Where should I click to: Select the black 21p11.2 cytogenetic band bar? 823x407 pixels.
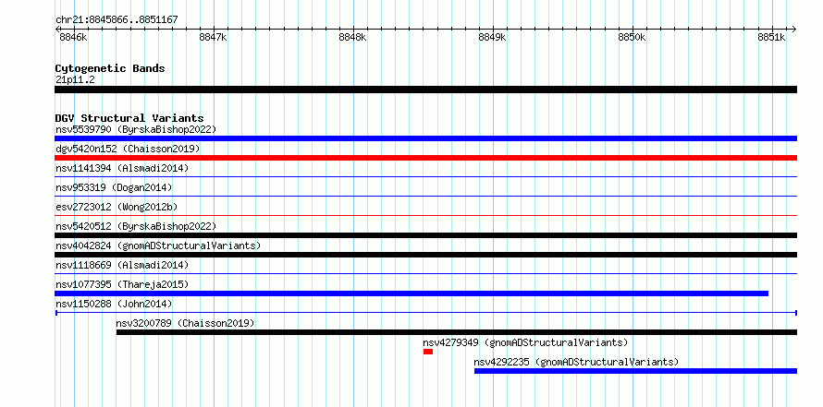tap(425, 90)
